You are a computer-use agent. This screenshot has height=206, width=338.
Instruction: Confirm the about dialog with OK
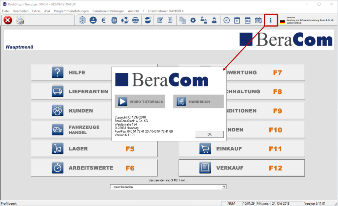coord(210,134)
